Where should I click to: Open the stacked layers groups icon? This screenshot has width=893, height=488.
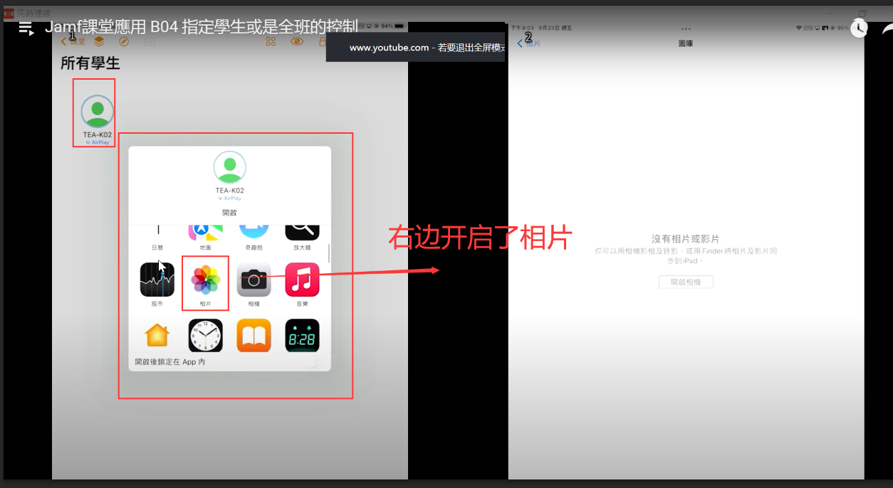(100, 42)
